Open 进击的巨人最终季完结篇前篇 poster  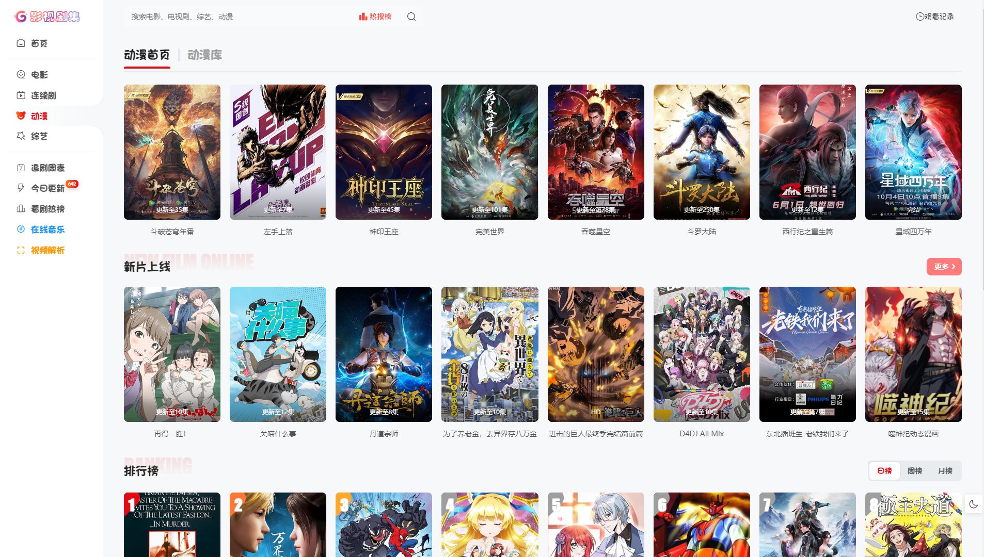click(x=596, y=354)
